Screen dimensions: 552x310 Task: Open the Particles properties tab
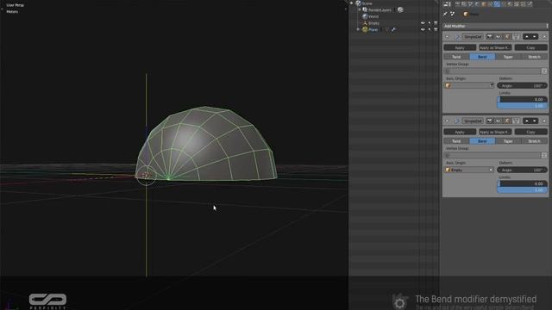tap(523, 3)
